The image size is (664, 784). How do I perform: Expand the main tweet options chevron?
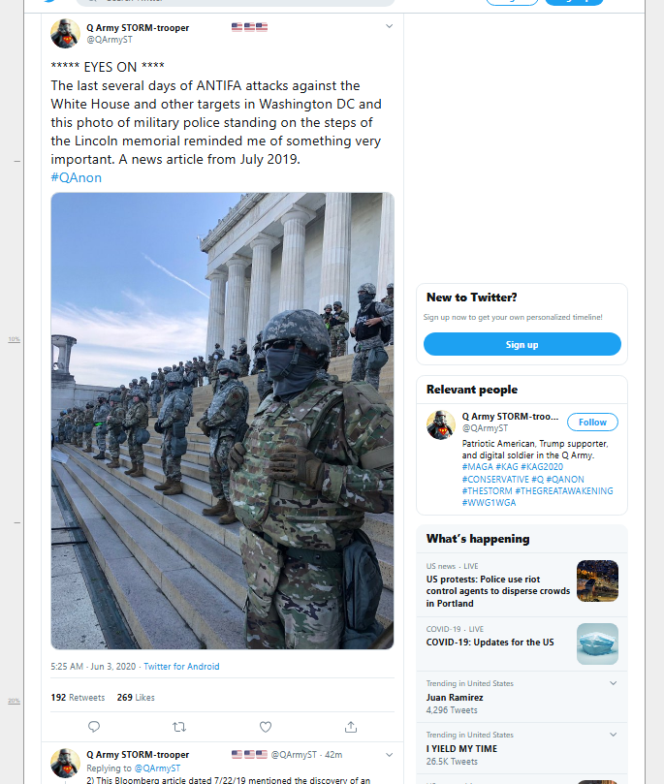(389, 26)
